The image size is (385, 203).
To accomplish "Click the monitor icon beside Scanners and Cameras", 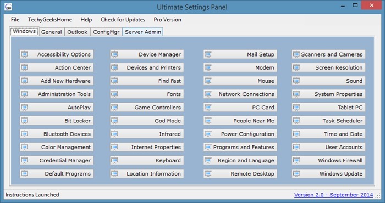I will tap(296, 54).
